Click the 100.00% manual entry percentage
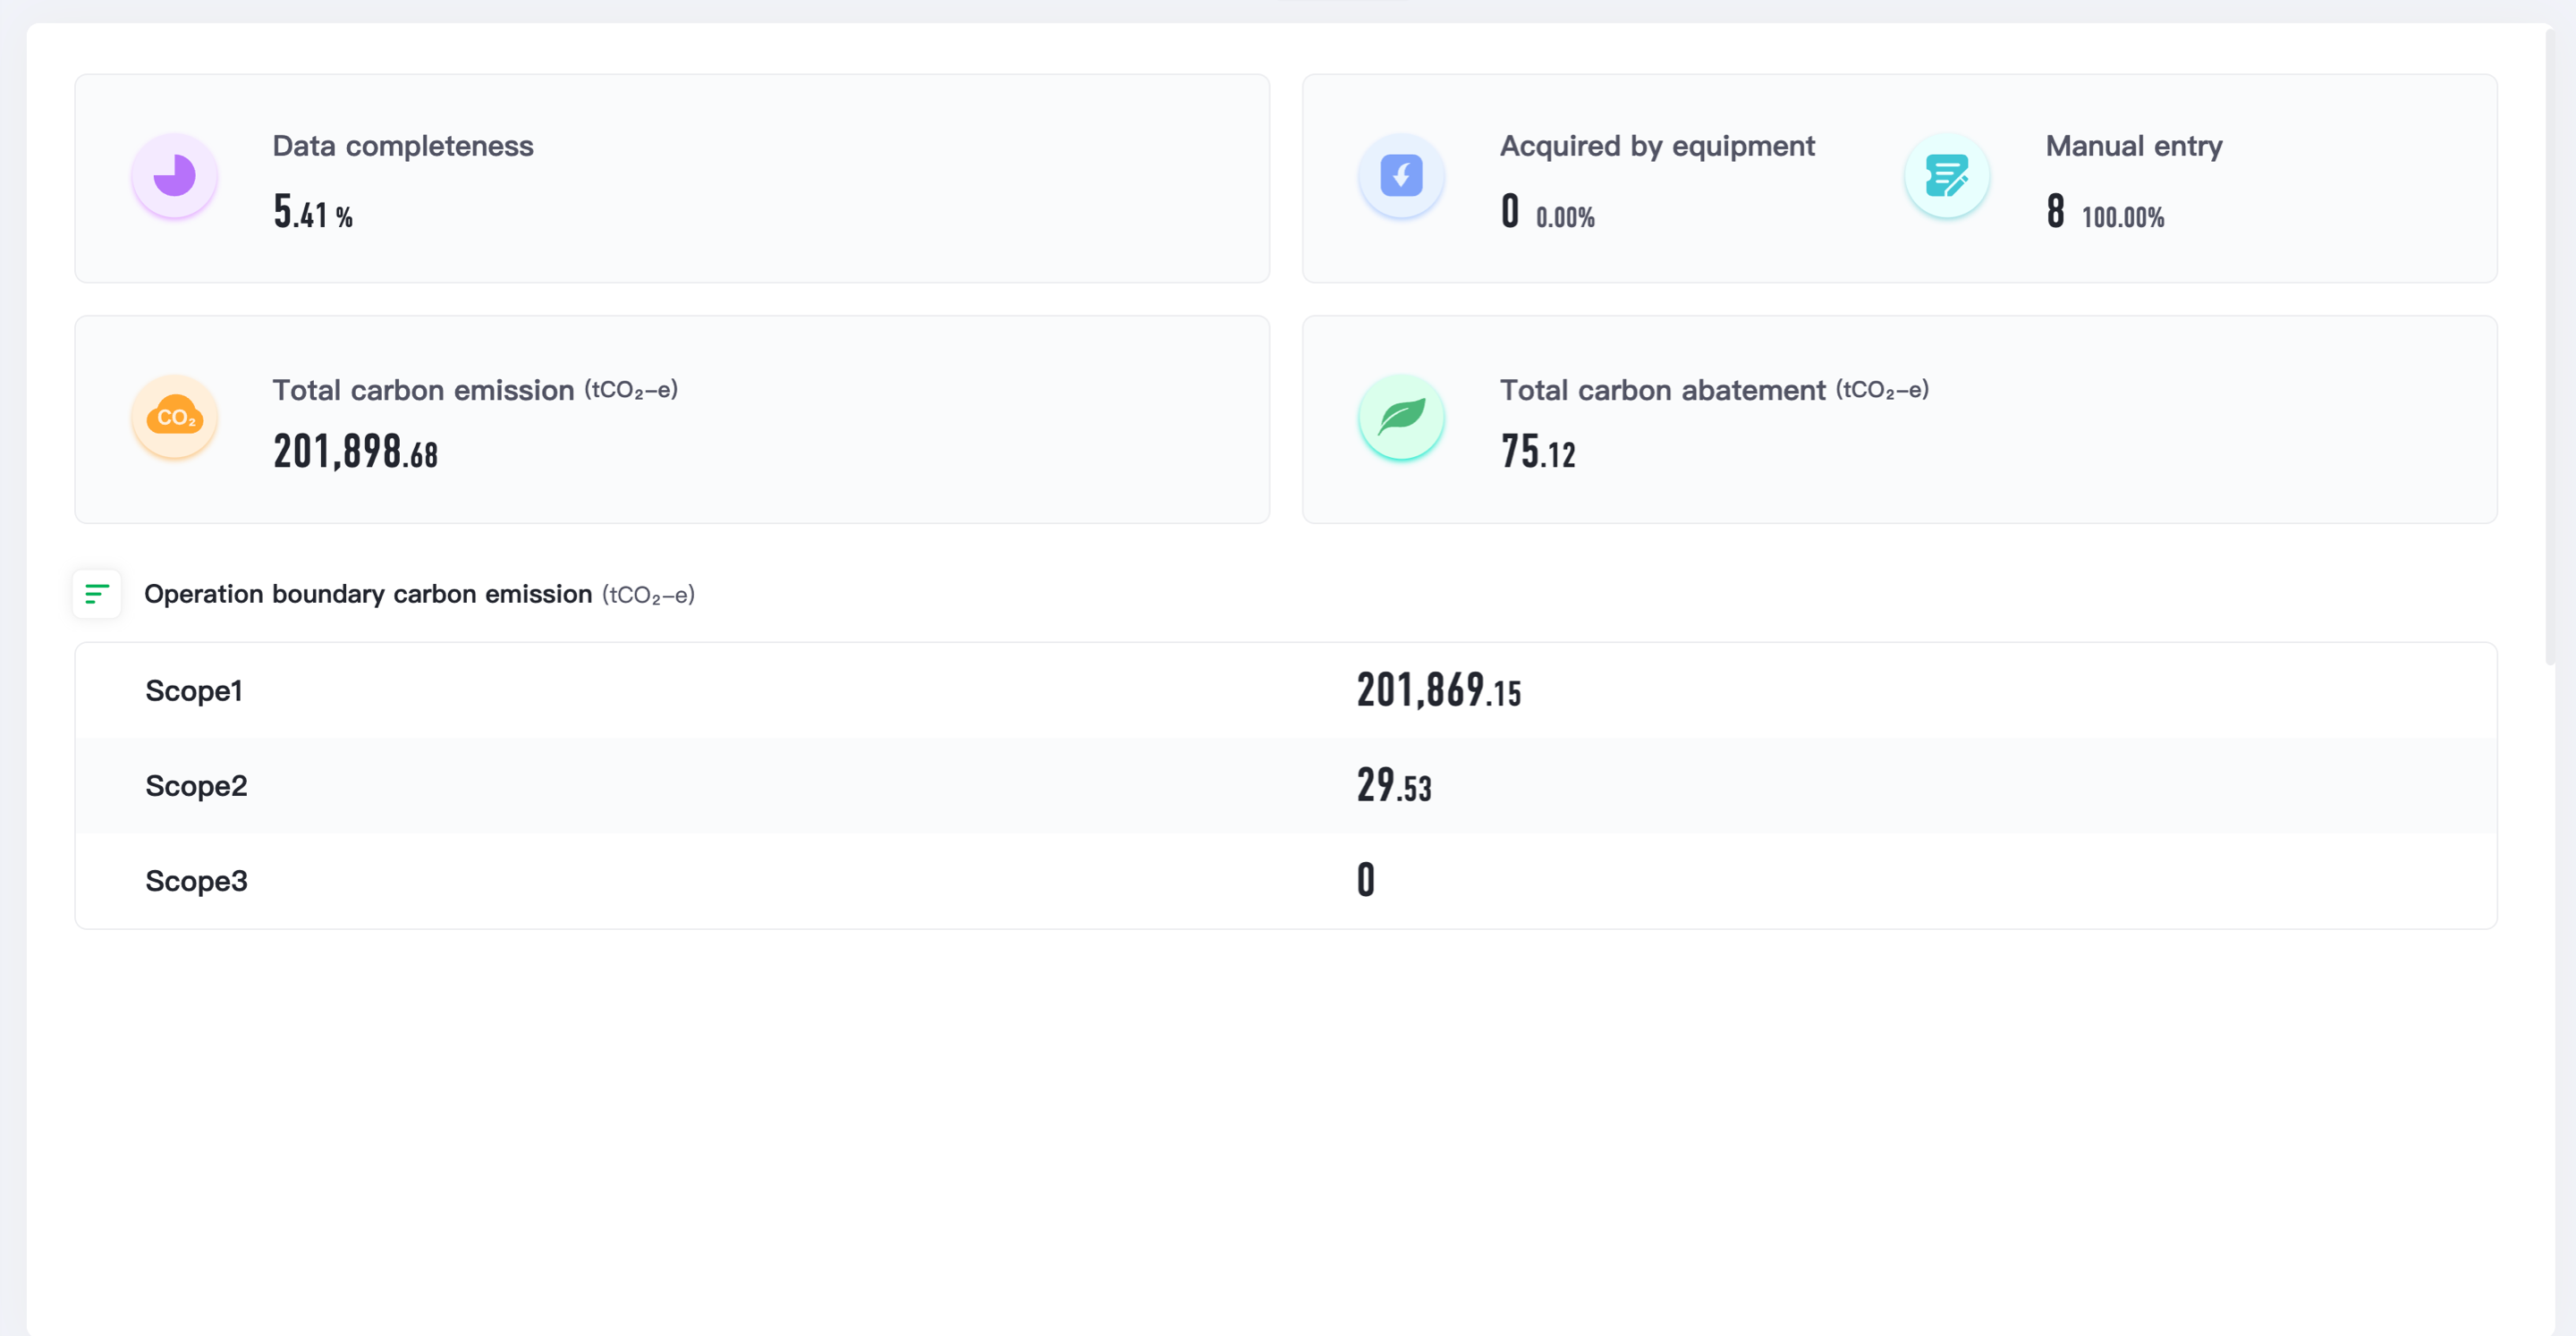2576x1336 pixels. coord(2122,217)
